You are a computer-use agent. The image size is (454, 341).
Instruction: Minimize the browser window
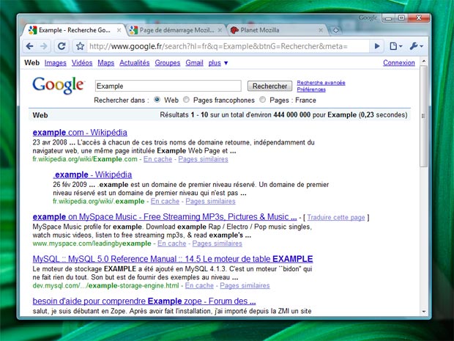pyautogui.click(x=388, y=18)
